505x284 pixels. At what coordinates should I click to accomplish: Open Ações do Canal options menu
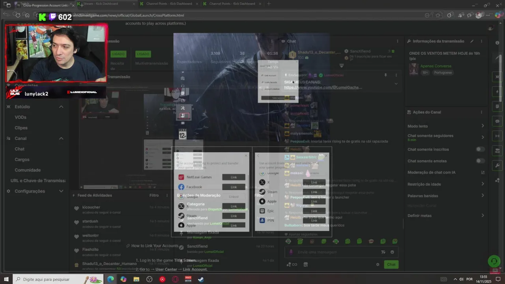point(481,112)
